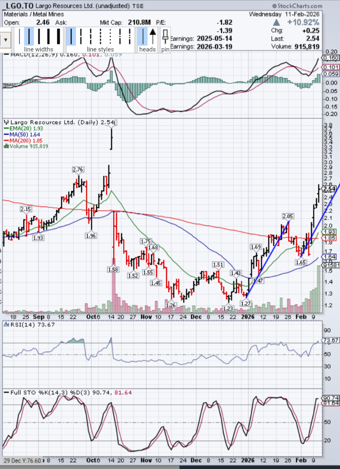Select the dotted line style
340x469 pixels.
pos(110,36)
